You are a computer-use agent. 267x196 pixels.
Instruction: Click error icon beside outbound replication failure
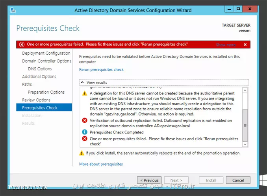[85, 120]
